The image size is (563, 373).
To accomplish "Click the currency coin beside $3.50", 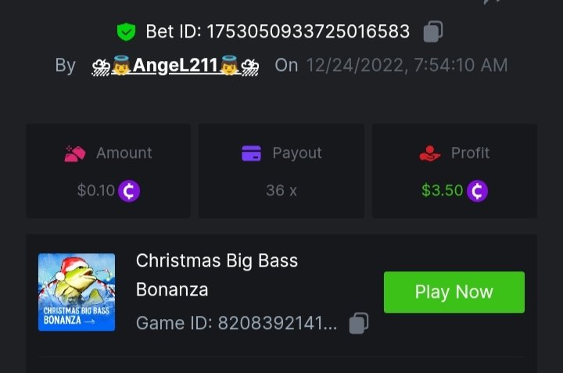I will click(477, 190).
